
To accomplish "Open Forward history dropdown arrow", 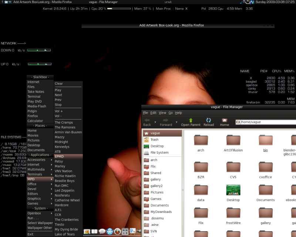I will pyautogui.click(x=176, y=122).
